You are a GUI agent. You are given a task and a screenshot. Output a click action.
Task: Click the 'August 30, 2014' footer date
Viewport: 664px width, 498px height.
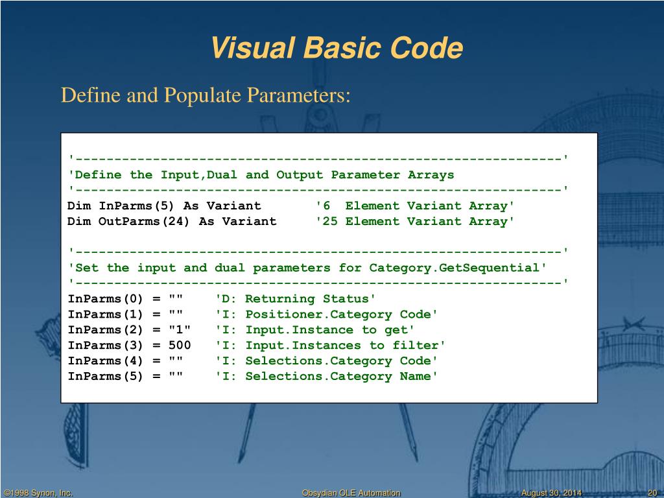tap(551, 493)
